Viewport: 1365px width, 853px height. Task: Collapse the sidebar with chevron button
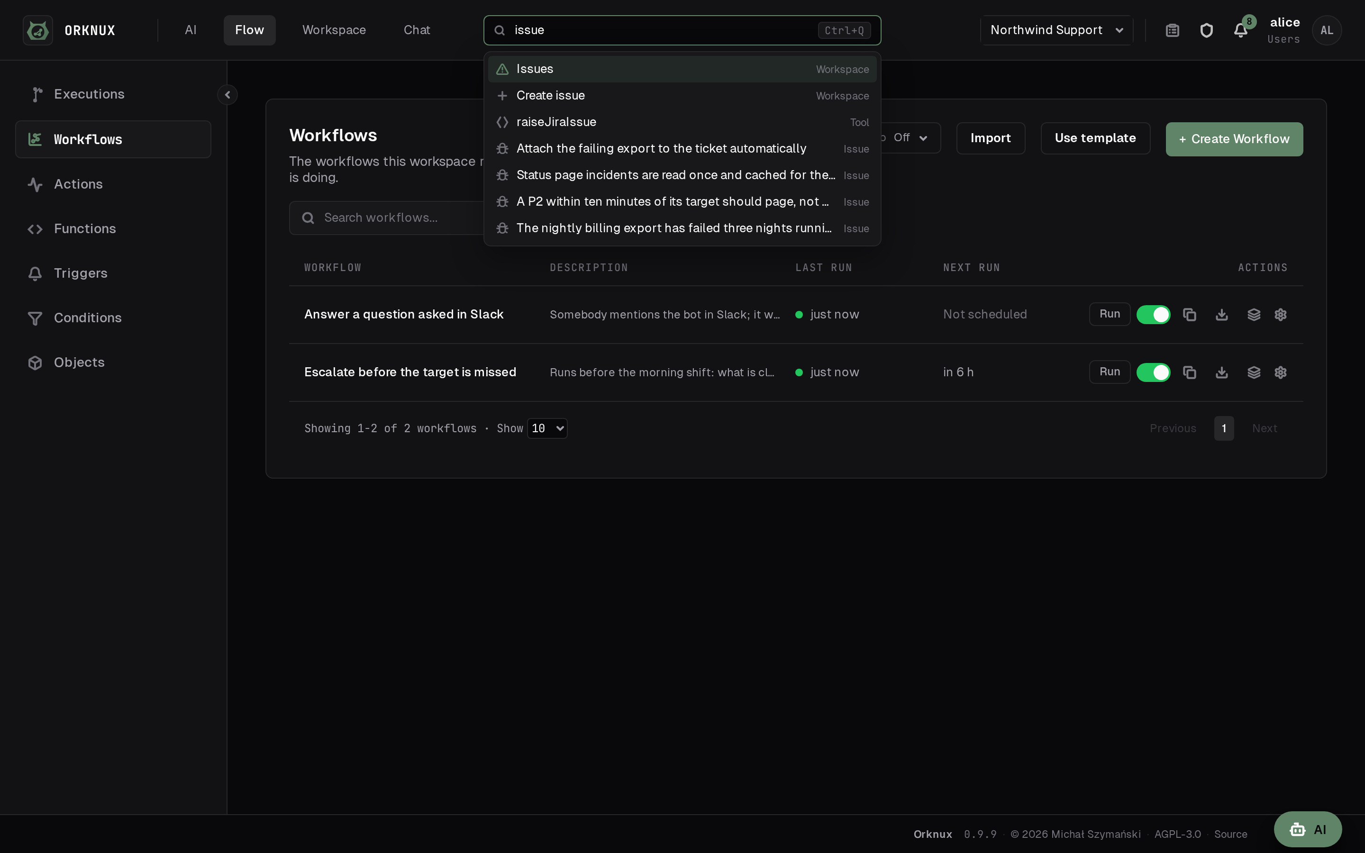(x=227, y=95)
